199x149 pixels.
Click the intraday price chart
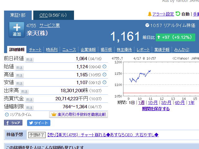point(161,79)
